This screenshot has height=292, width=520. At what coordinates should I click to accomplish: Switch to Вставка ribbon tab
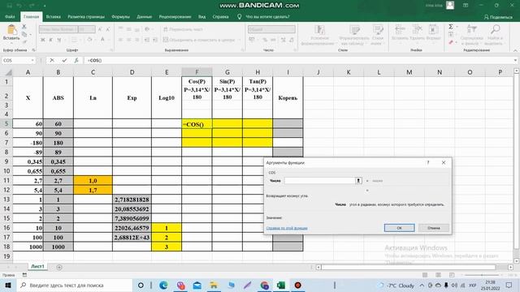click(x=54, y=16)
